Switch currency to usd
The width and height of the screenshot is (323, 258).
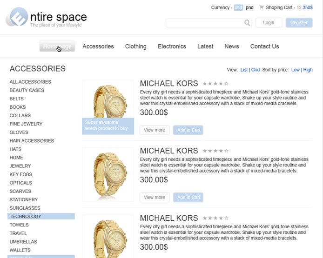[238, 7]
